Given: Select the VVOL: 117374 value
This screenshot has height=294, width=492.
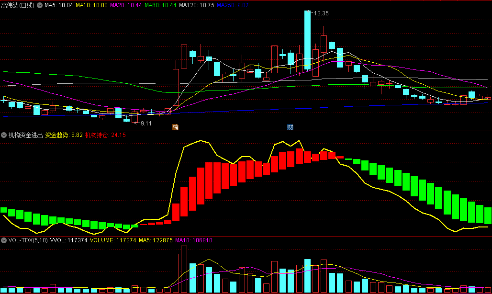Looking at the screenshot, I should 69,240.
